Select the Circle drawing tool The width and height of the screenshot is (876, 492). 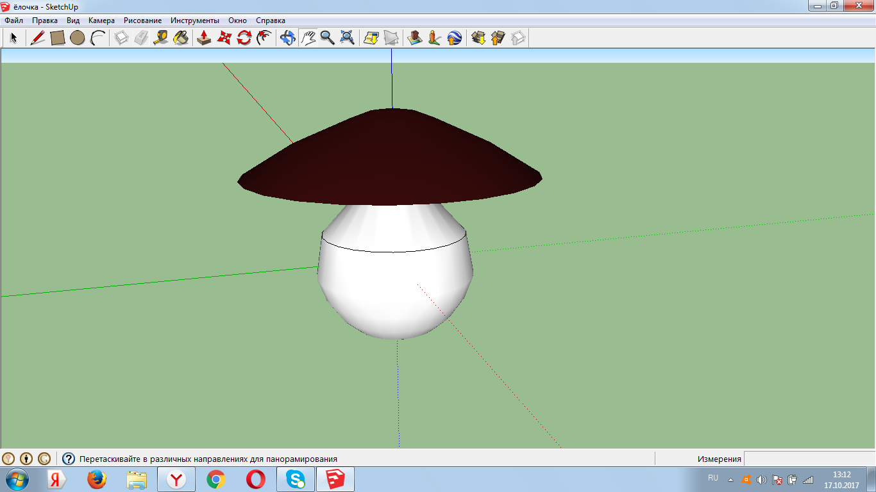[x=78, y=38]
